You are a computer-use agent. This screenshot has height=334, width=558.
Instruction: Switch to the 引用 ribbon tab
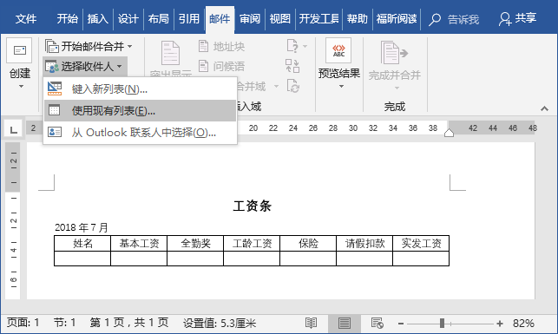click(x=188, y=19)
